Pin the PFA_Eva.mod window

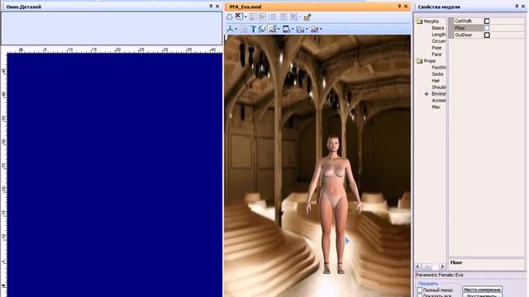[399, 7]
